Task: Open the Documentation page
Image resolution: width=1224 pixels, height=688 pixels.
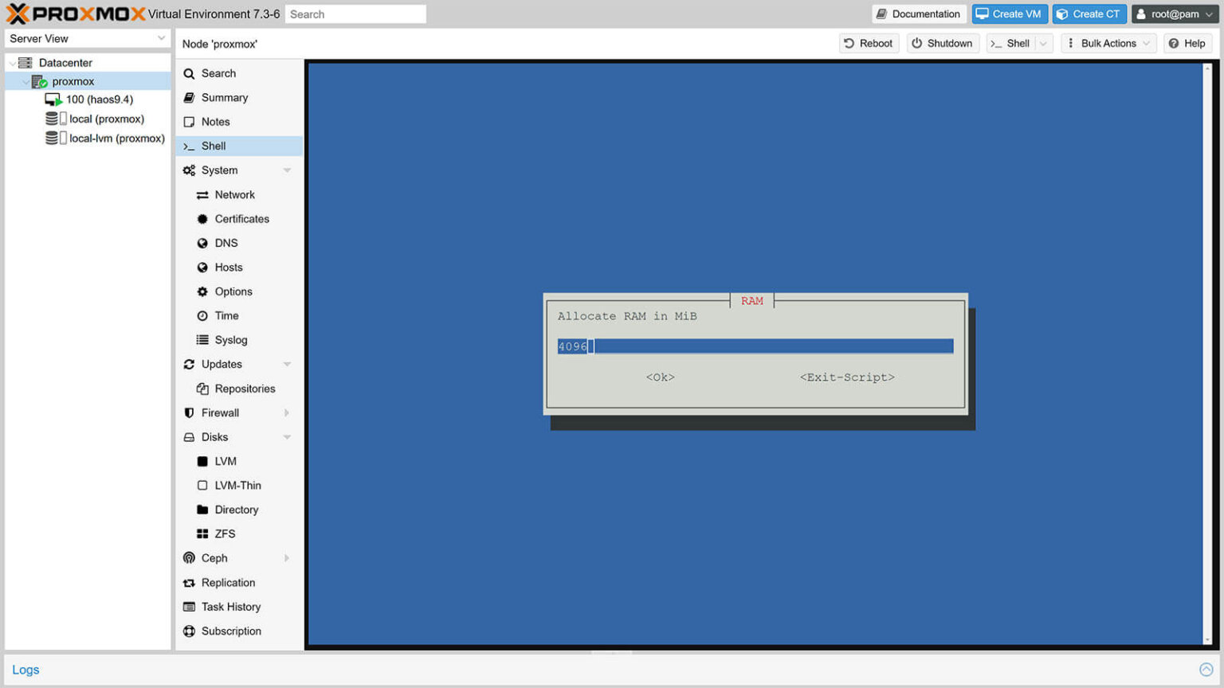Action: click(918, 14)
